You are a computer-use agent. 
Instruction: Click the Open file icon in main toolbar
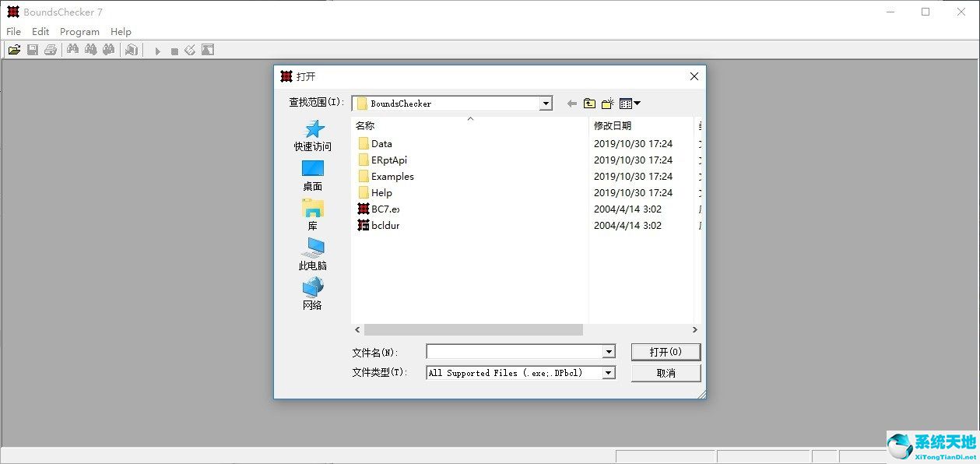(x=15, y=50)
